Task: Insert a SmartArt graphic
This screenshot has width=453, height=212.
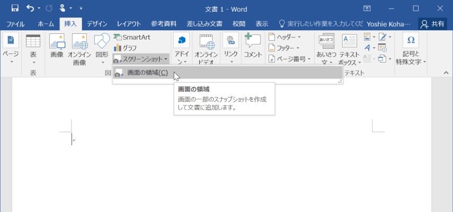Action: pos(132,37)
